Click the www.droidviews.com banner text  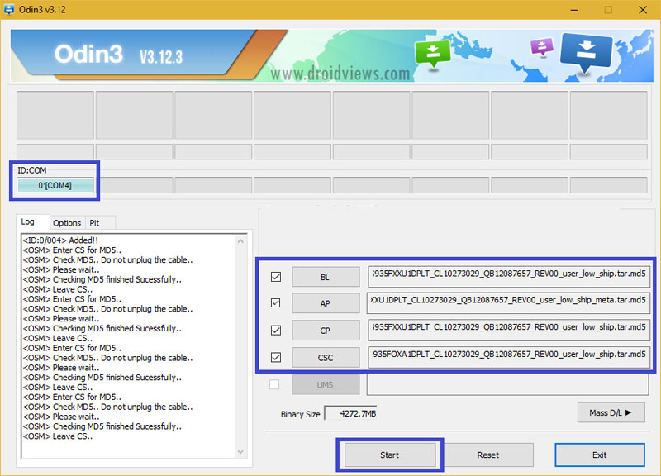click(340, 74)
